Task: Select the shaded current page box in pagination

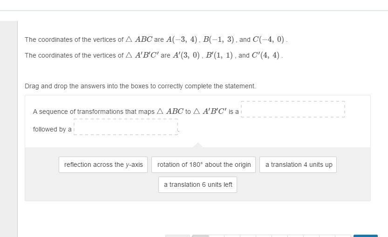Action: click(x=201, y=236)
